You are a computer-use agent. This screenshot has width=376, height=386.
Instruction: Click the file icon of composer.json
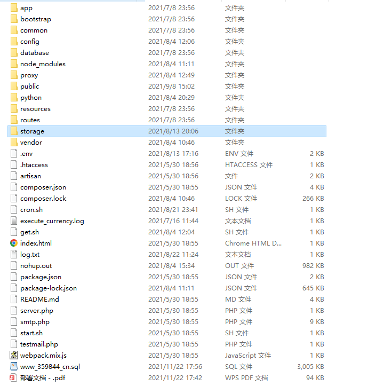[x=14, y=187]
